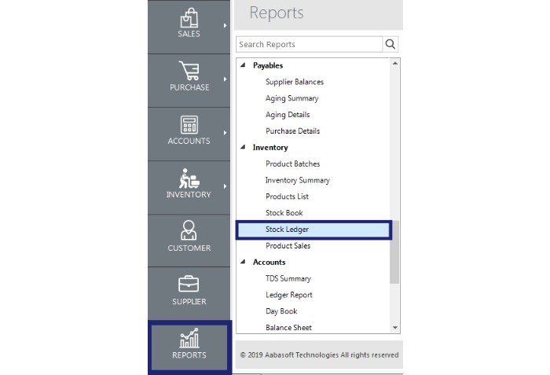Click the report list scroll down arrow

coord(395,328)
